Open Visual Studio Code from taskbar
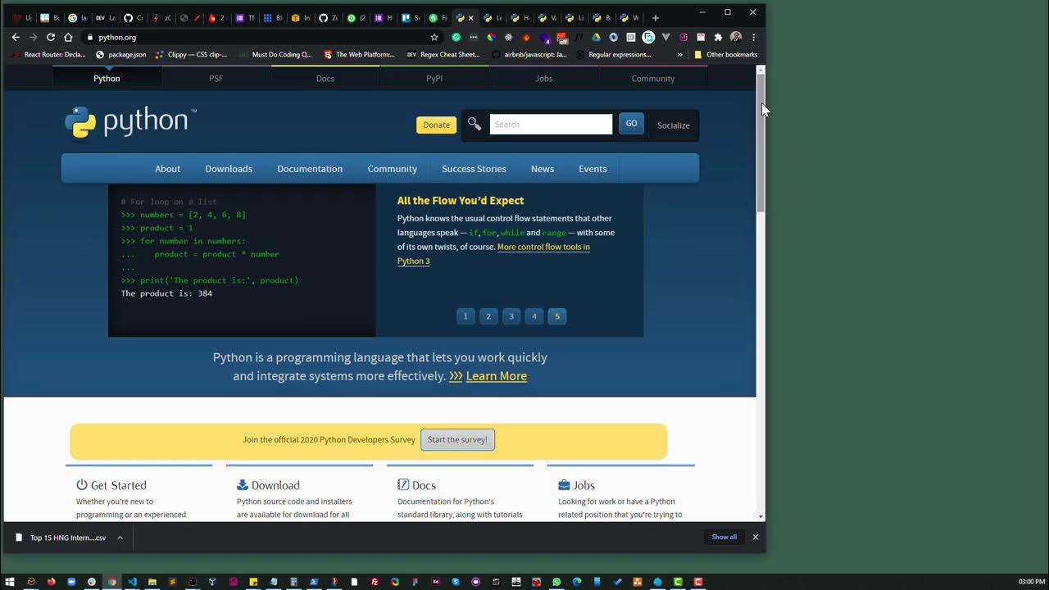The height and width of the screenshot is (590, 1049). click(x=132, y=582)
